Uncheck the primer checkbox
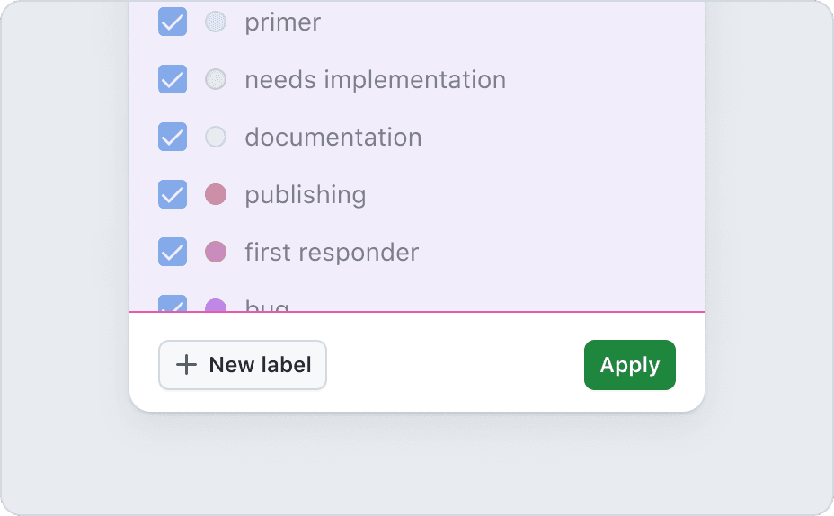Image resolution: width=834 pixels, height=516 pixels. coord(173,22)
